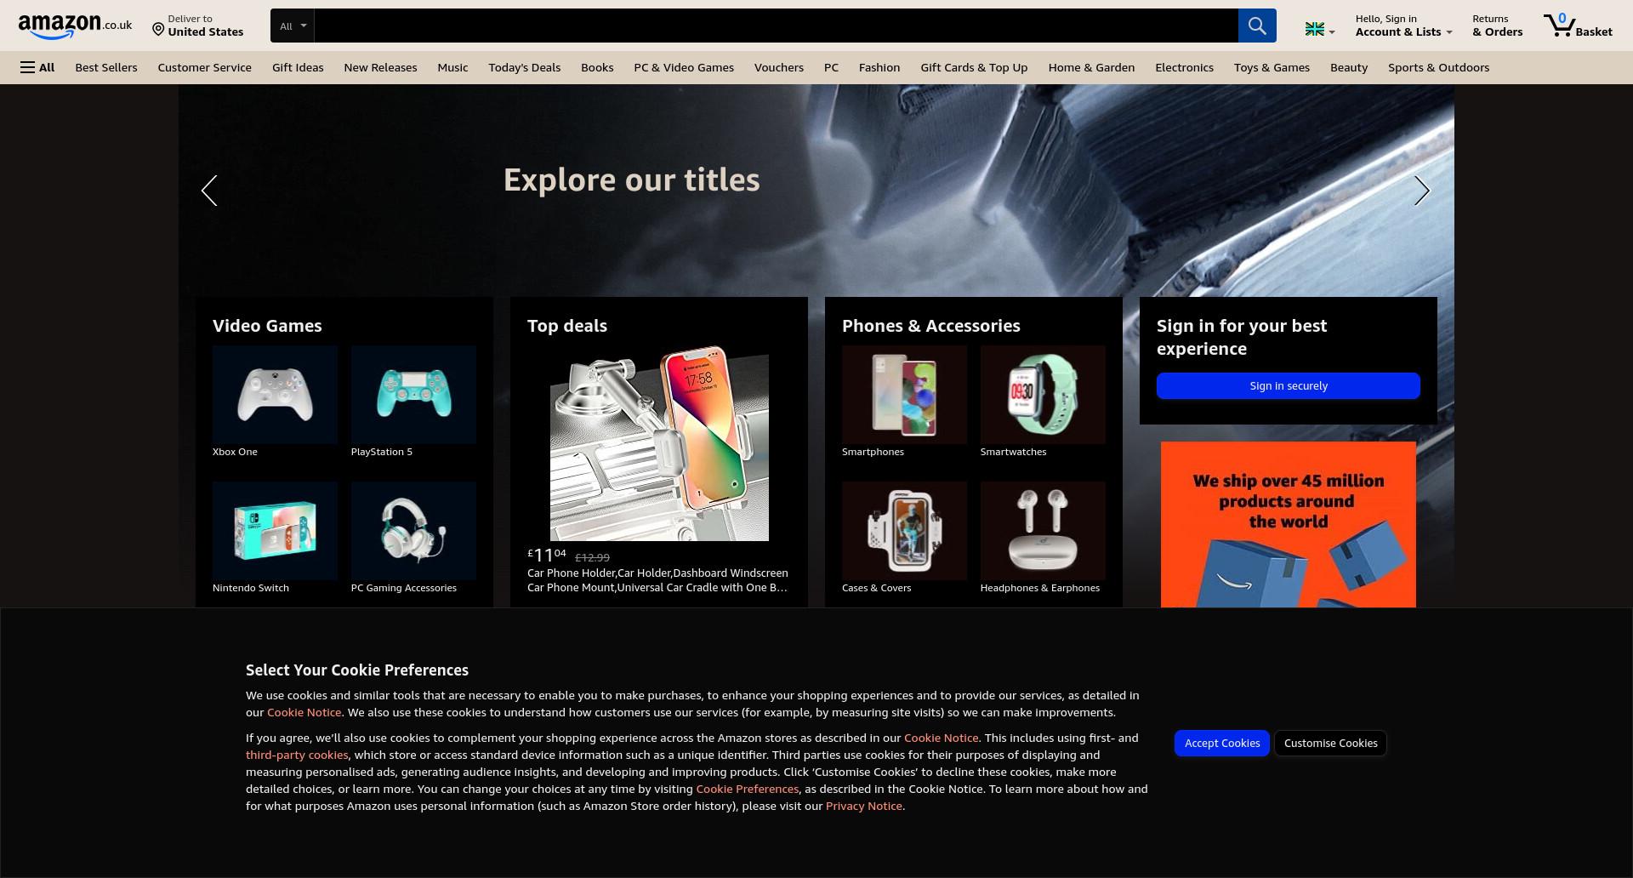The image size is (1633, 878).
Task: Click the search magnifier button
Action: click(x=1257, y=26)
